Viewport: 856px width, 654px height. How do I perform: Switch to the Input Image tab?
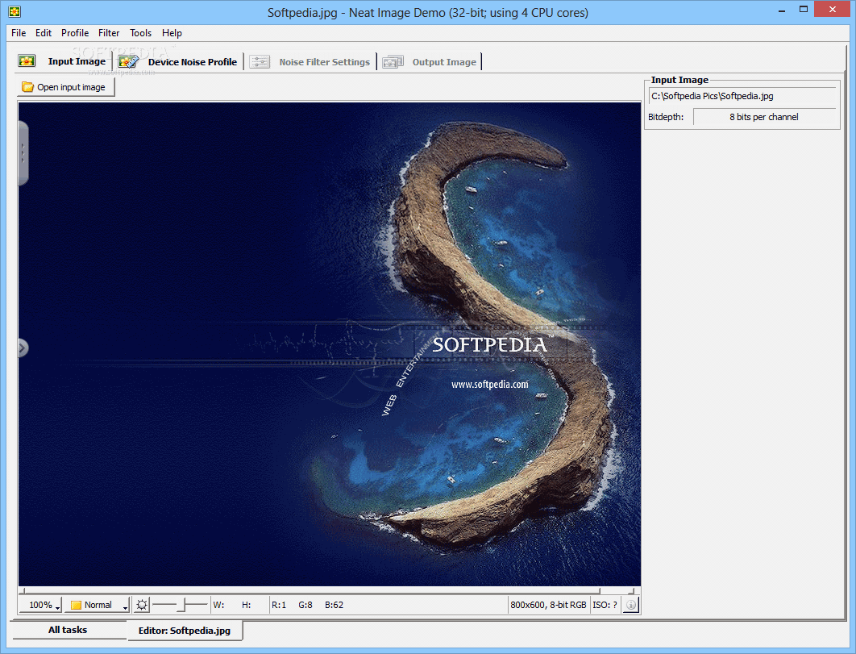pyautogui.click(x=64, y=61)
